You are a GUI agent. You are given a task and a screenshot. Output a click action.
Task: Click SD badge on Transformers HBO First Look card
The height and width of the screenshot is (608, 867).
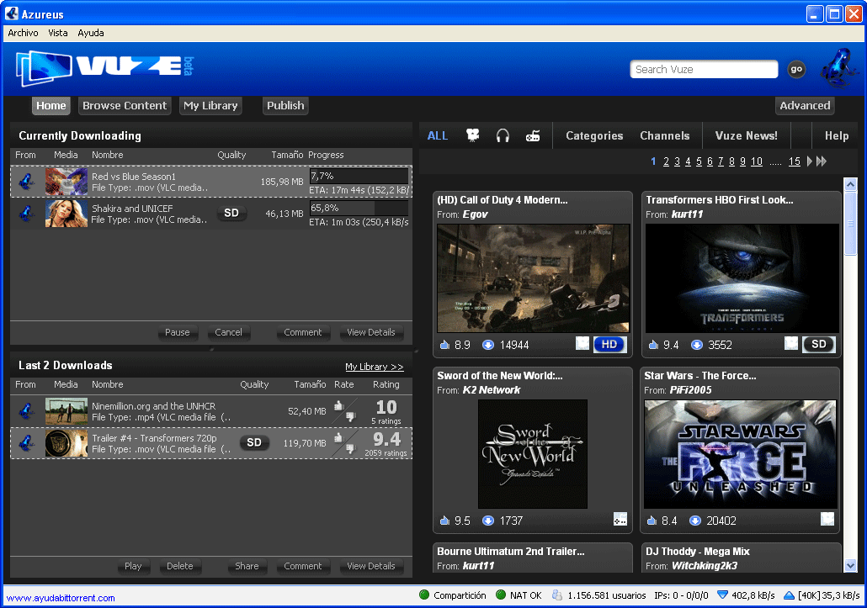(818, 345)
